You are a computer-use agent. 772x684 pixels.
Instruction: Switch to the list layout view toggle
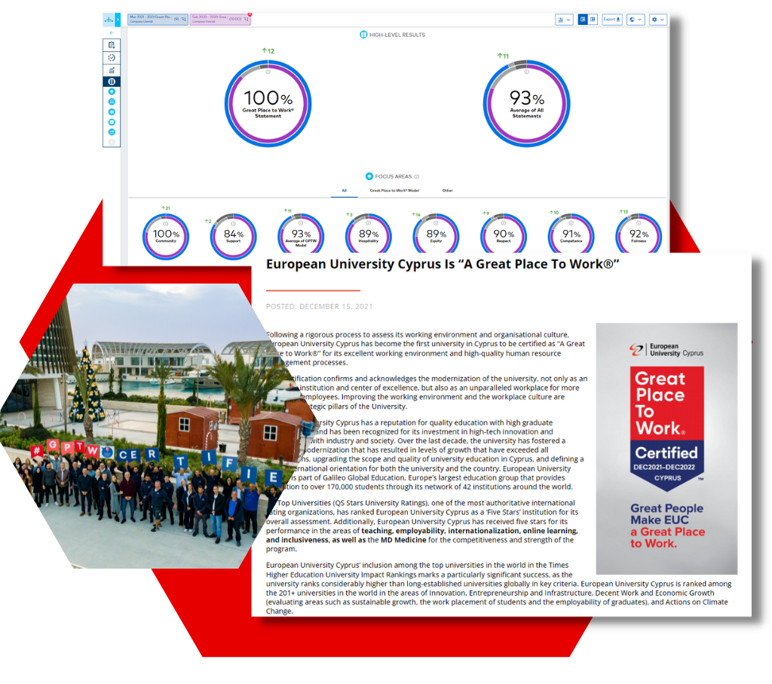point(593,19)
